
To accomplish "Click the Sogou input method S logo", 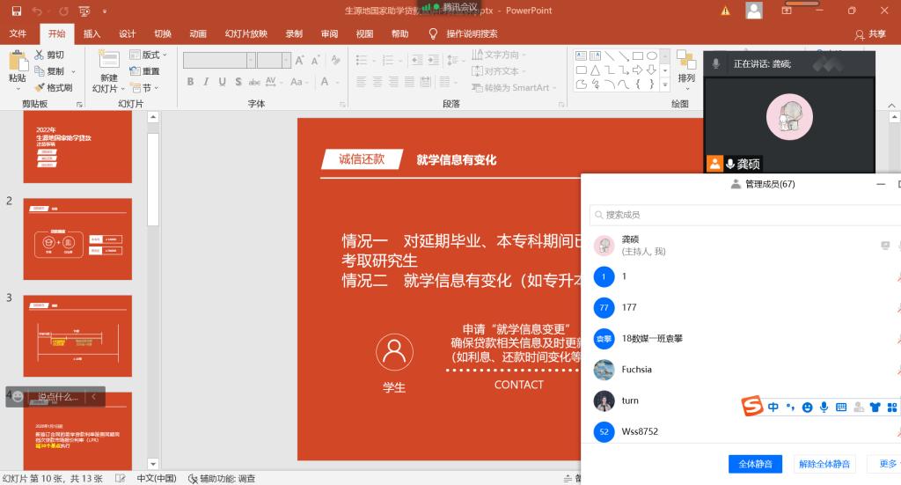I will click(751, 407).
